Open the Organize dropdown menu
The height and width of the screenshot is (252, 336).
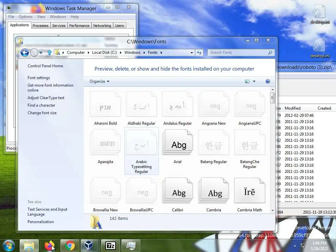(99, 81)
